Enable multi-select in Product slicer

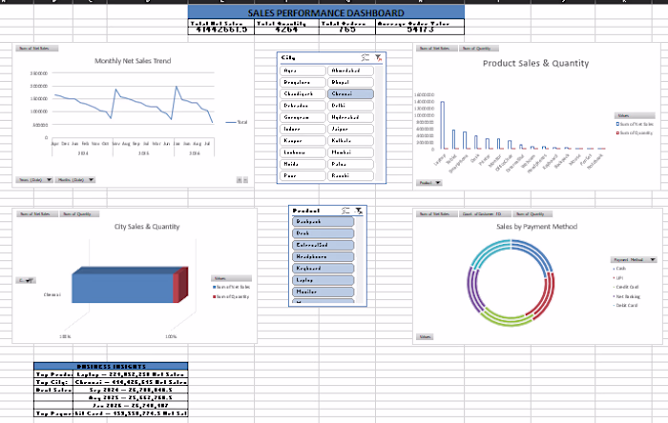click(x=345, y=211)
